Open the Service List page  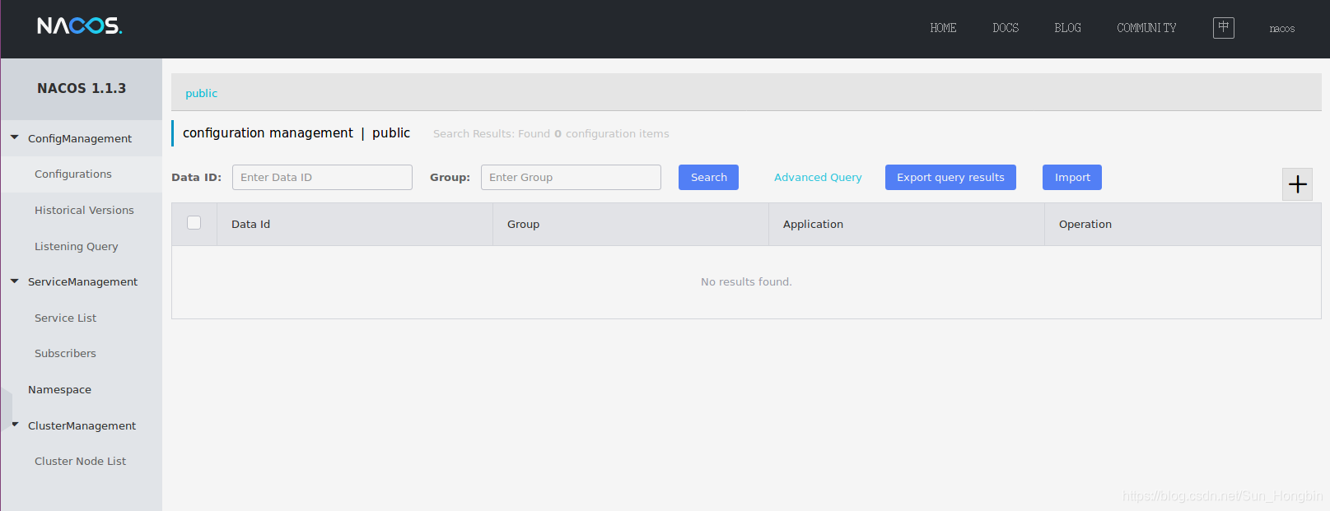coord(66,318)
